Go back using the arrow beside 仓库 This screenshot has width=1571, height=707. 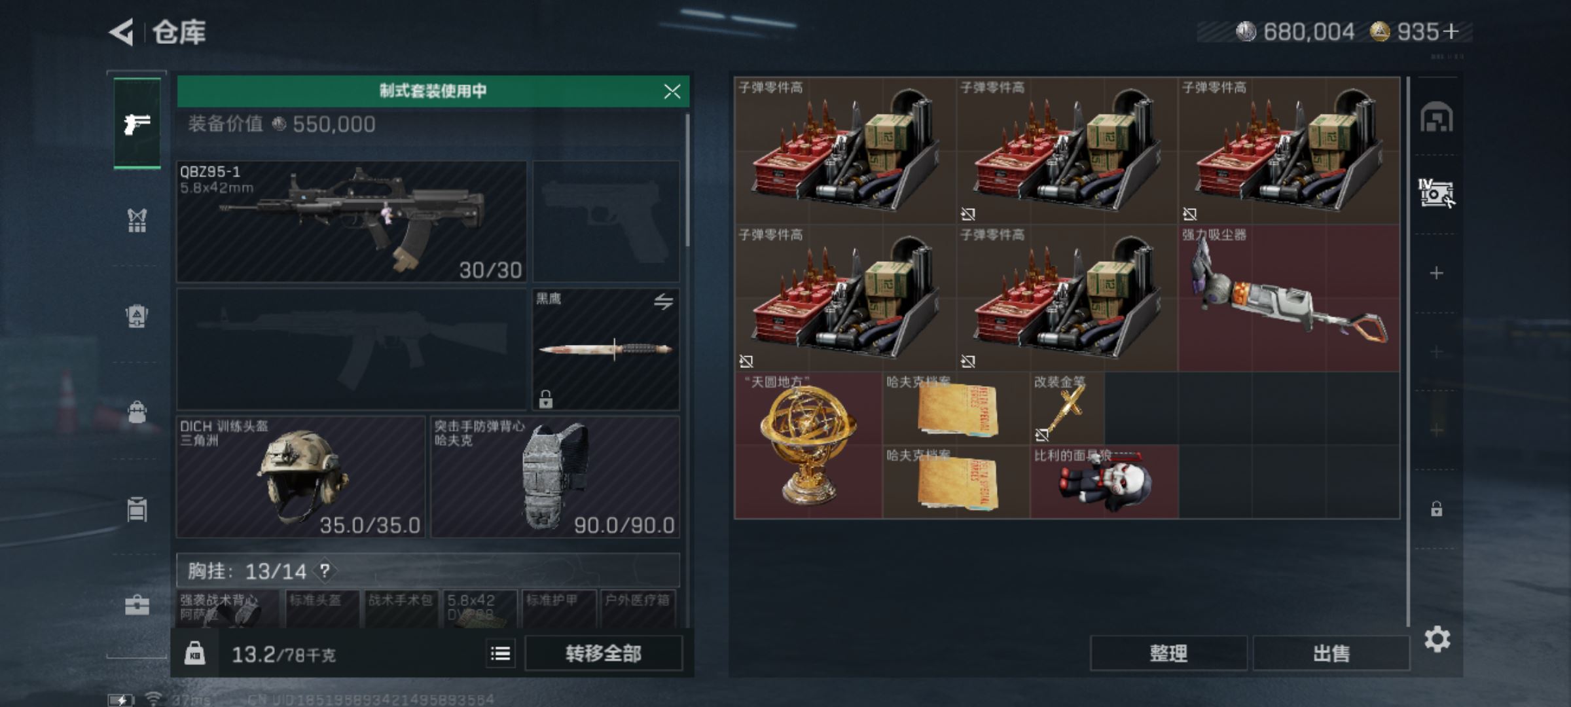point(122,31)
